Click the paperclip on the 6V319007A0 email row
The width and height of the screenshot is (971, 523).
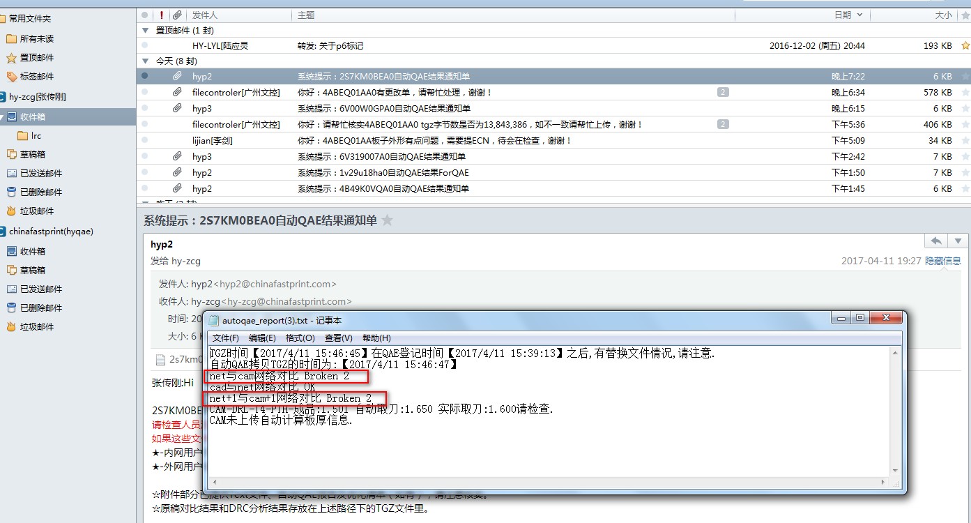pos(177,156)
